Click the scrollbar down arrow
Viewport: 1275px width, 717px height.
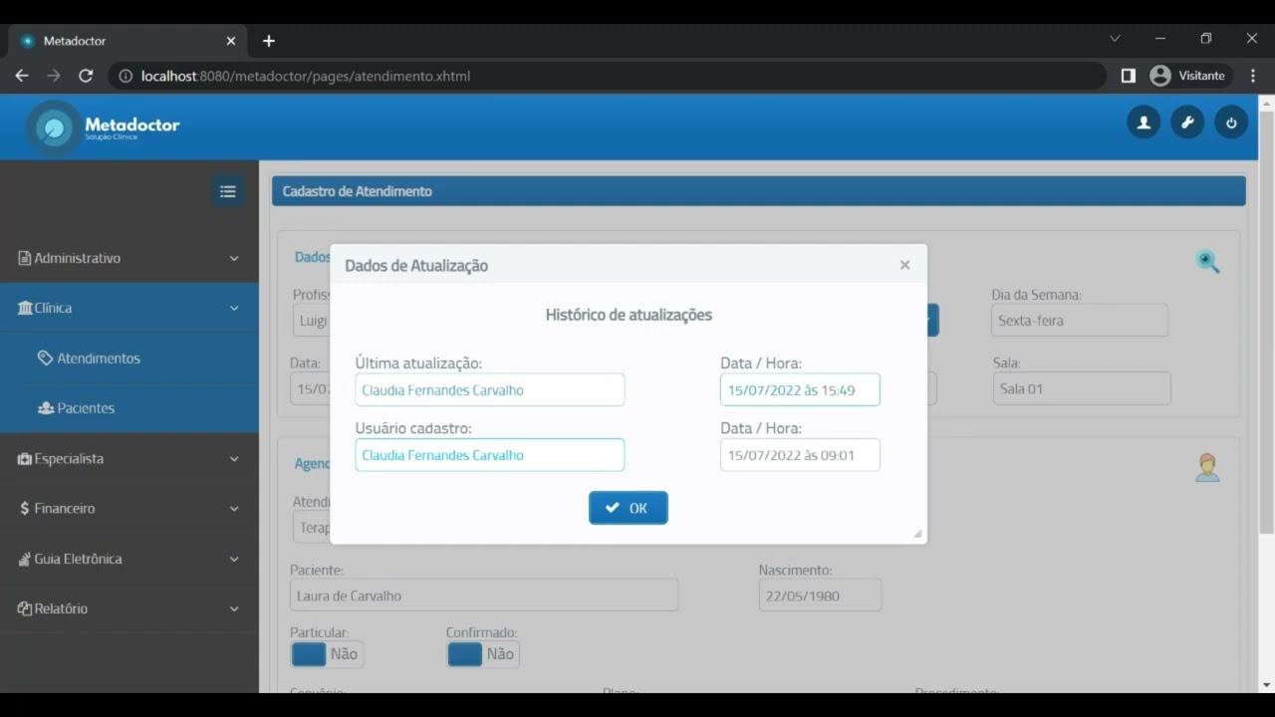[x=1266, y=685]
